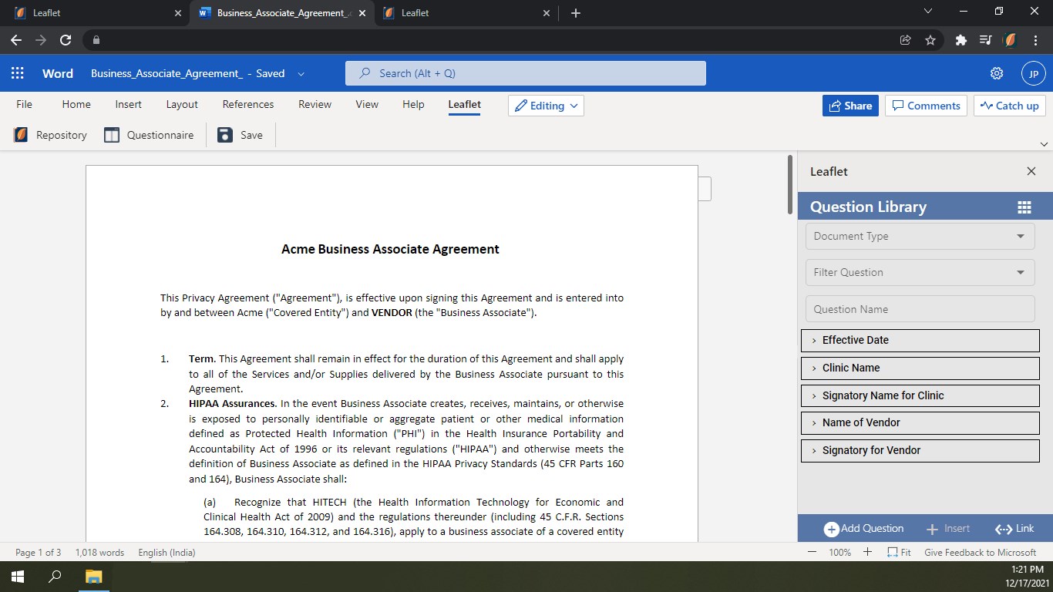
Task: Click the Add Question plus icon
Action: coord(831,529)
